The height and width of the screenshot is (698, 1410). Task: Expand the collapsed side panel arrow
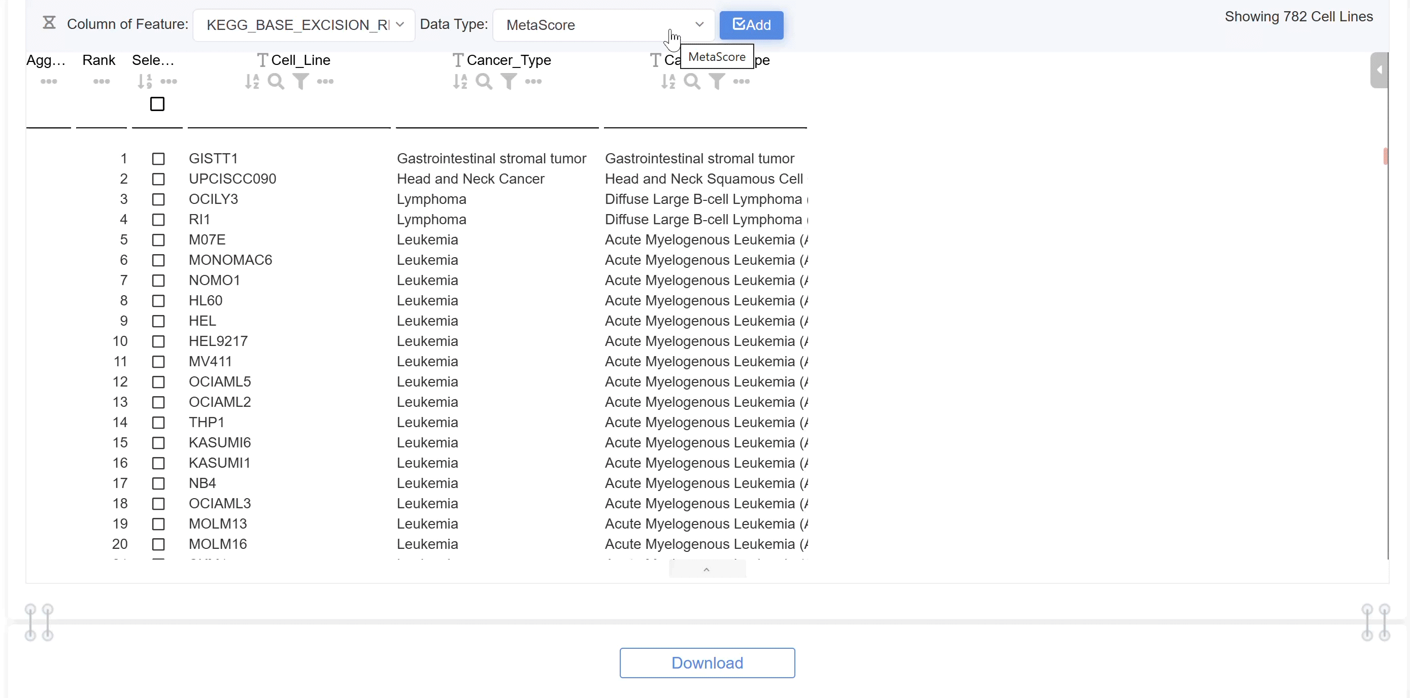[1379, 70]
